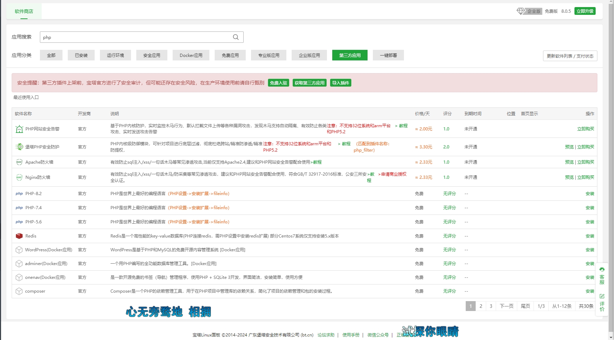Open the 评价 feedback icon

tap(602, 303)
